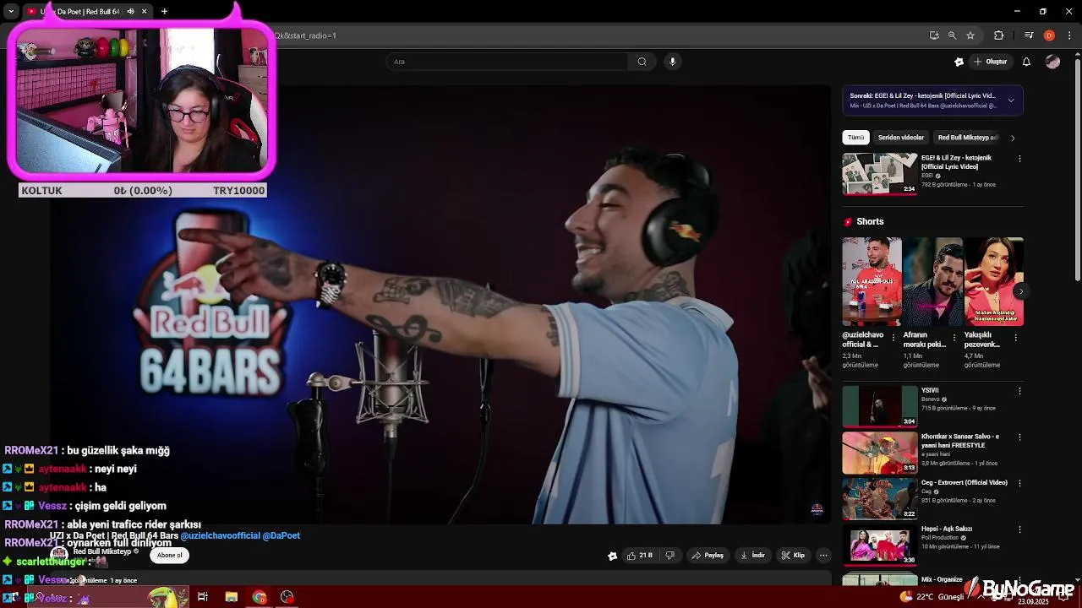Focus the Ara search field
The height and width of the screenshot is (608, 1082).
pos(507,62)
